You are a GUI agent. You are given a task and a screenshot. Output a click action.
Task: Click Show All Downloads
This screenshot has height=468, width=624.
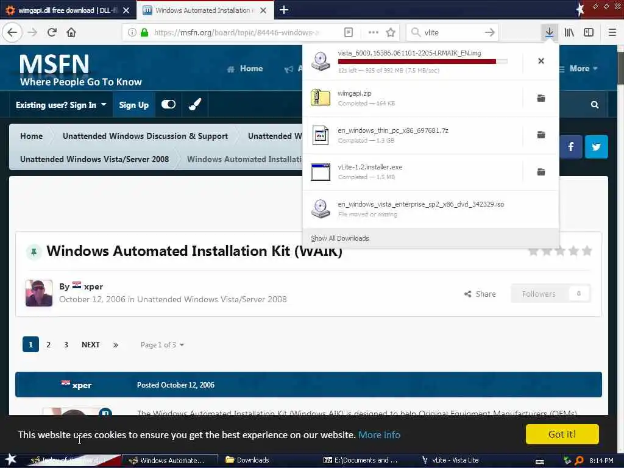coord(340,238)
